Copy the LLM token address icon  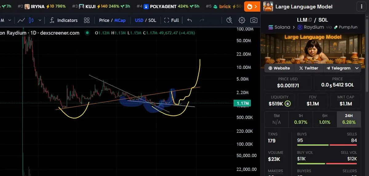(x=310, y=20)
